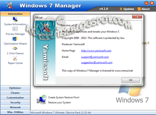Switch to the Security section
The image size is (156, 115).
click(x=15, y=103)
